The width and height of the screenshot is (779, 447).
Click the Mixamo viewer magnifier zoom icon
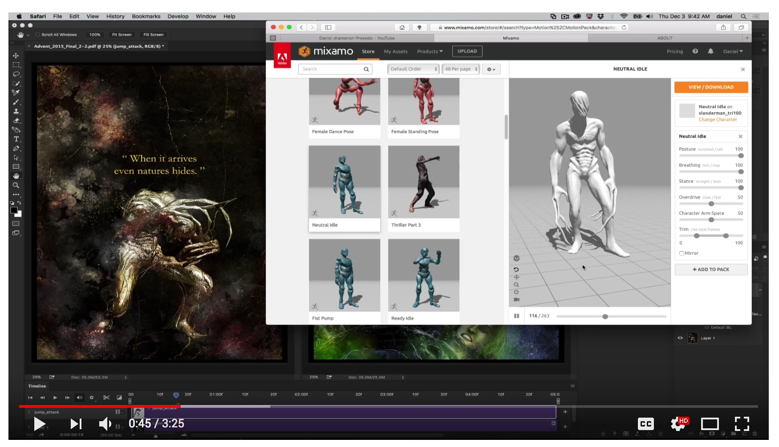pyautogui.click(x=516, y=284)
